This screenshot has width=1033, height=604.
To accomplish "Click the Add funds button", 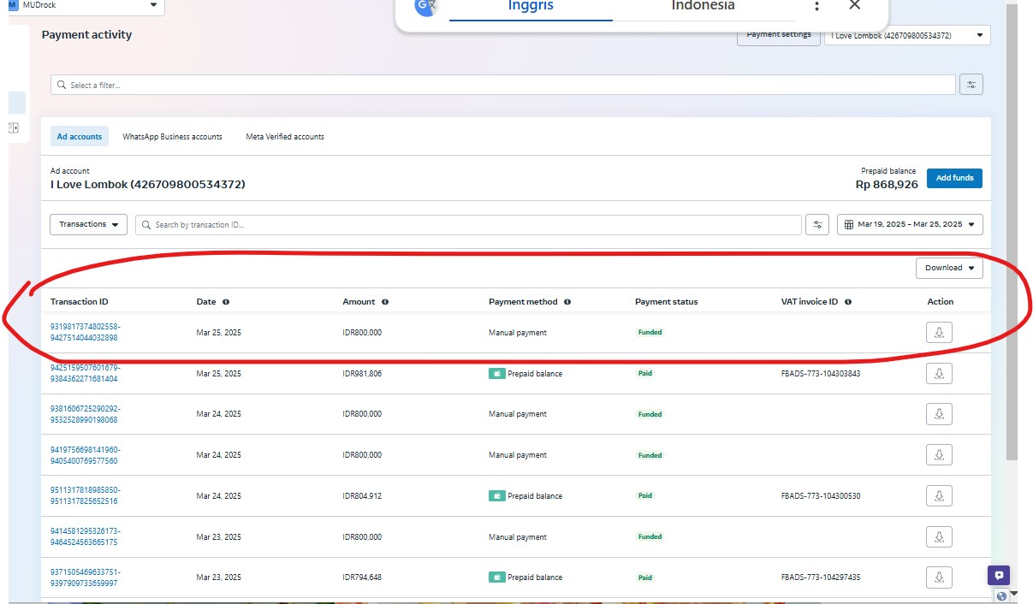I will pyautogui.click(x=954, y=178).
